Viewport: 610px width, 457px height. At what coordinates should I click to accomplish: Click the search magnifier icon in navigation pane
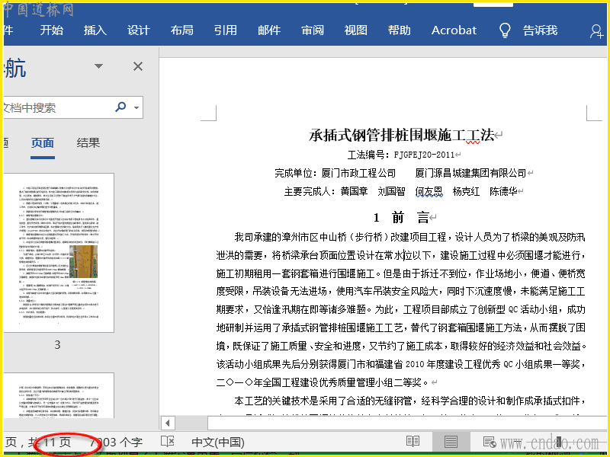(120, 107)
